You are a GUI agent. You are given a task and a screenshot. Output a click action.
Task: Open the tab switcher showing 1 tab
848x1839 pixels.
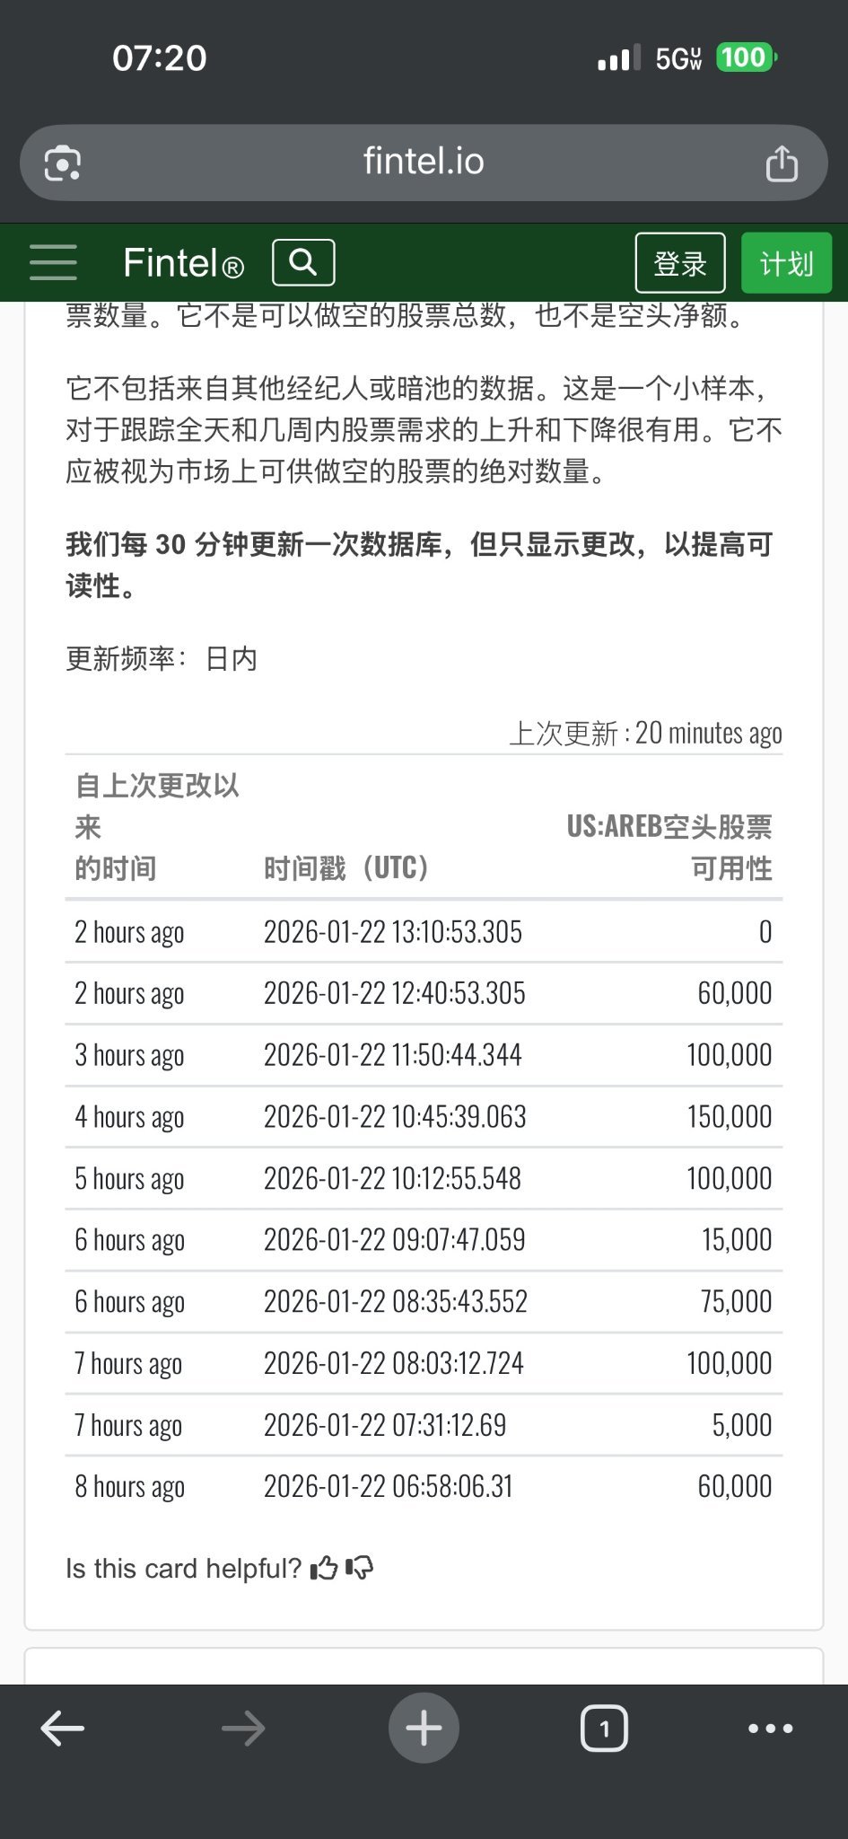point(604,1728)
